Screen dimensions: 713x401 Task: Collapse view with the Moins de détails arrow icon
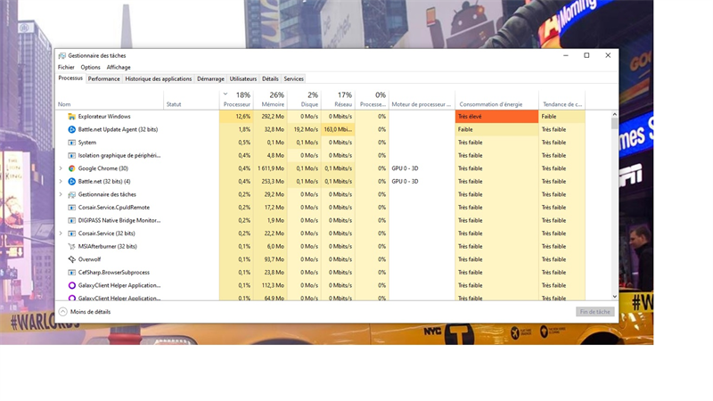62,312
